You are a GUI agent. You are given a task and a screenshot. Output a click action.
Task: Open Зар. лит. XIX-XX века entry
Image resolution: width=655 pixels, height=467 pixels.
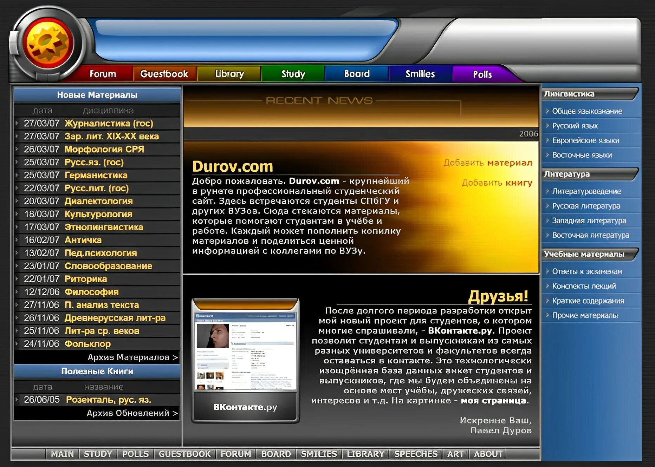pyautogui.click(x=112, y=136)
